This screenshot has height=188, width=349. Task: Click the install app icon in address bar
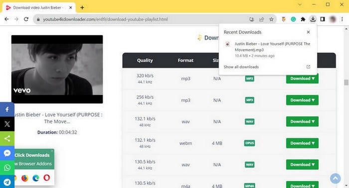pos(252,19)
